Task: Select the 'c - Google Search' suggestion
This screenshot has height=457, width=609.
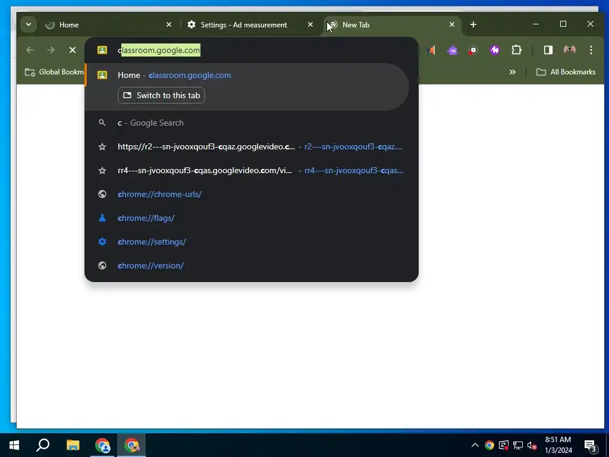Action: pyautogui.click(x=252, y=123)
